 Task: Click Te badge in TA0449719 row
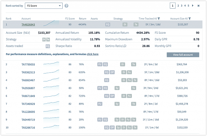coord(133,120)
